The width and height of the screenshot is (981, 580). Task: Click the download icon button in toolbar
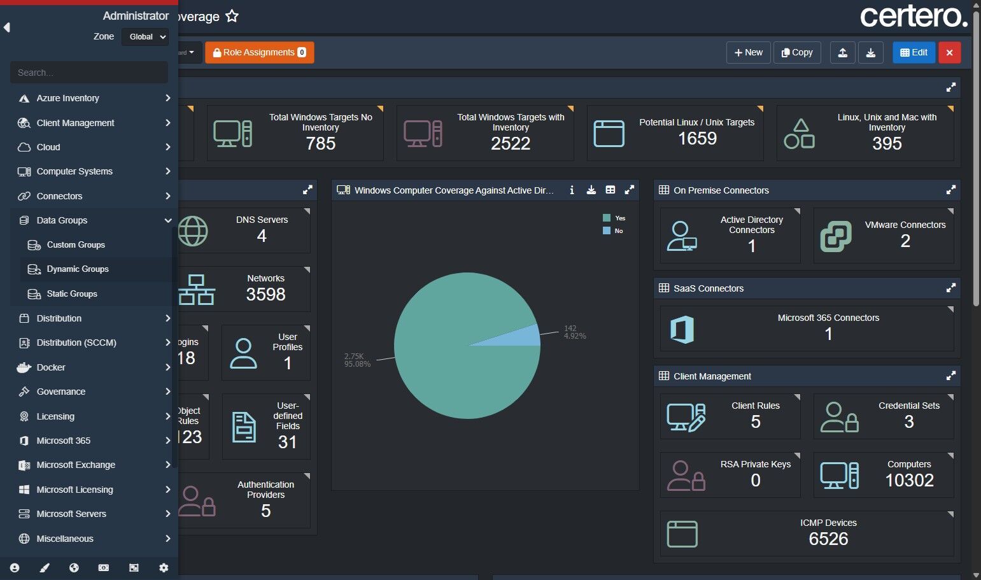[871, 52]
